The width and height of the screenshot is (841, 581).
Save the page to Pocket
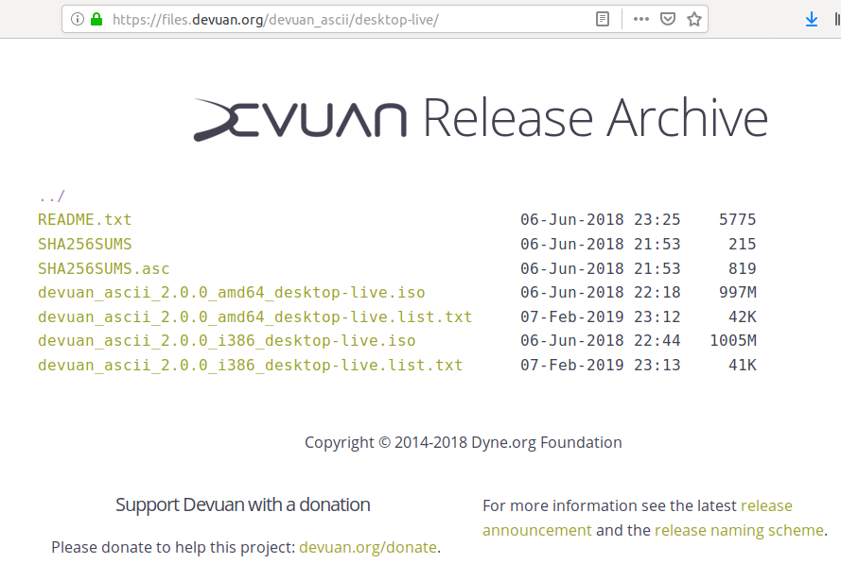(x=668, y=18)
